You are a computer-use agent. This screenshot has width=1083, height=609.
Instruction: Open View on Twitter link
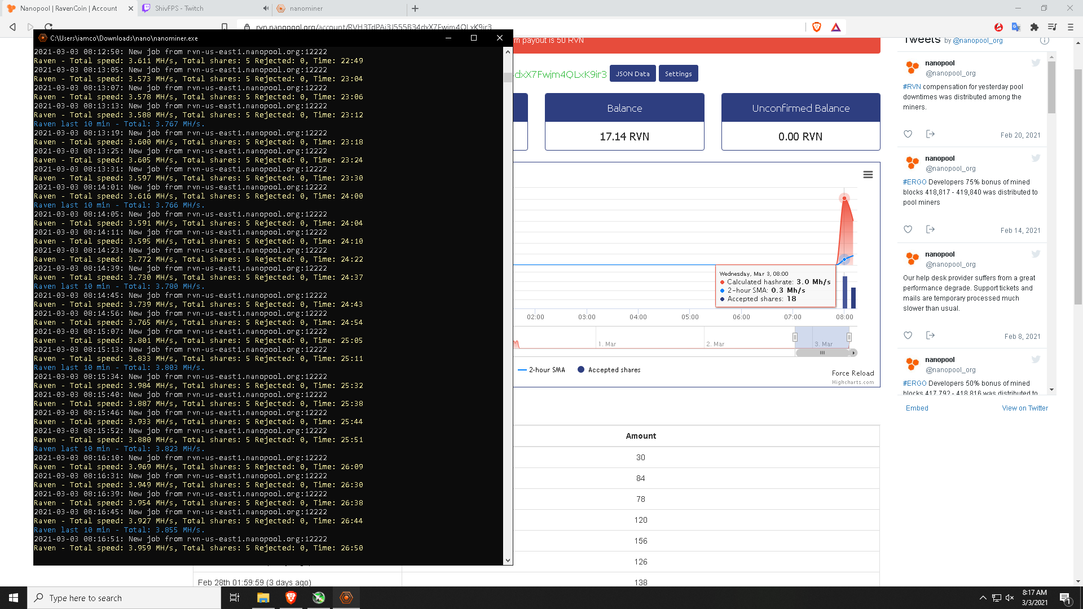coord(1025,408)
